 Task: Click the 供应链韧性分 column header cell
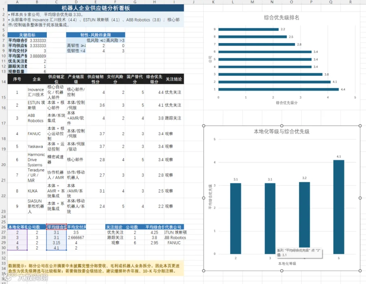96,79
